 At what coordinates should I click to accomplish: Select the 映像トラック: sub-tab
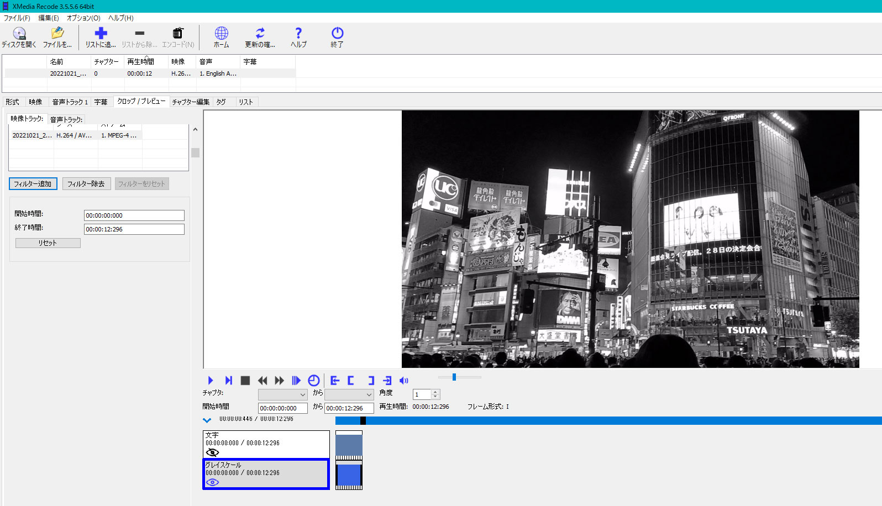coord(27,118)
